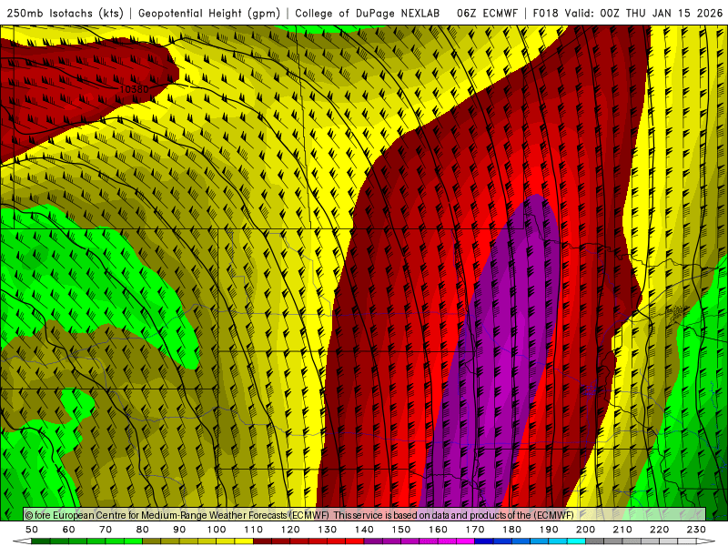Viewport: 728px width, 546px height.
Task: Click the '06Z ECMWF' model run text
Action: [x=487, y=14]
